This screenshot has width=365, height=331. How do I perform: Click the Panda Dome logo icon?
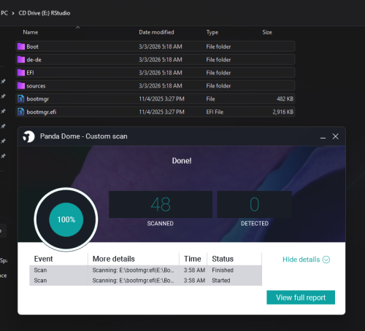28,136
